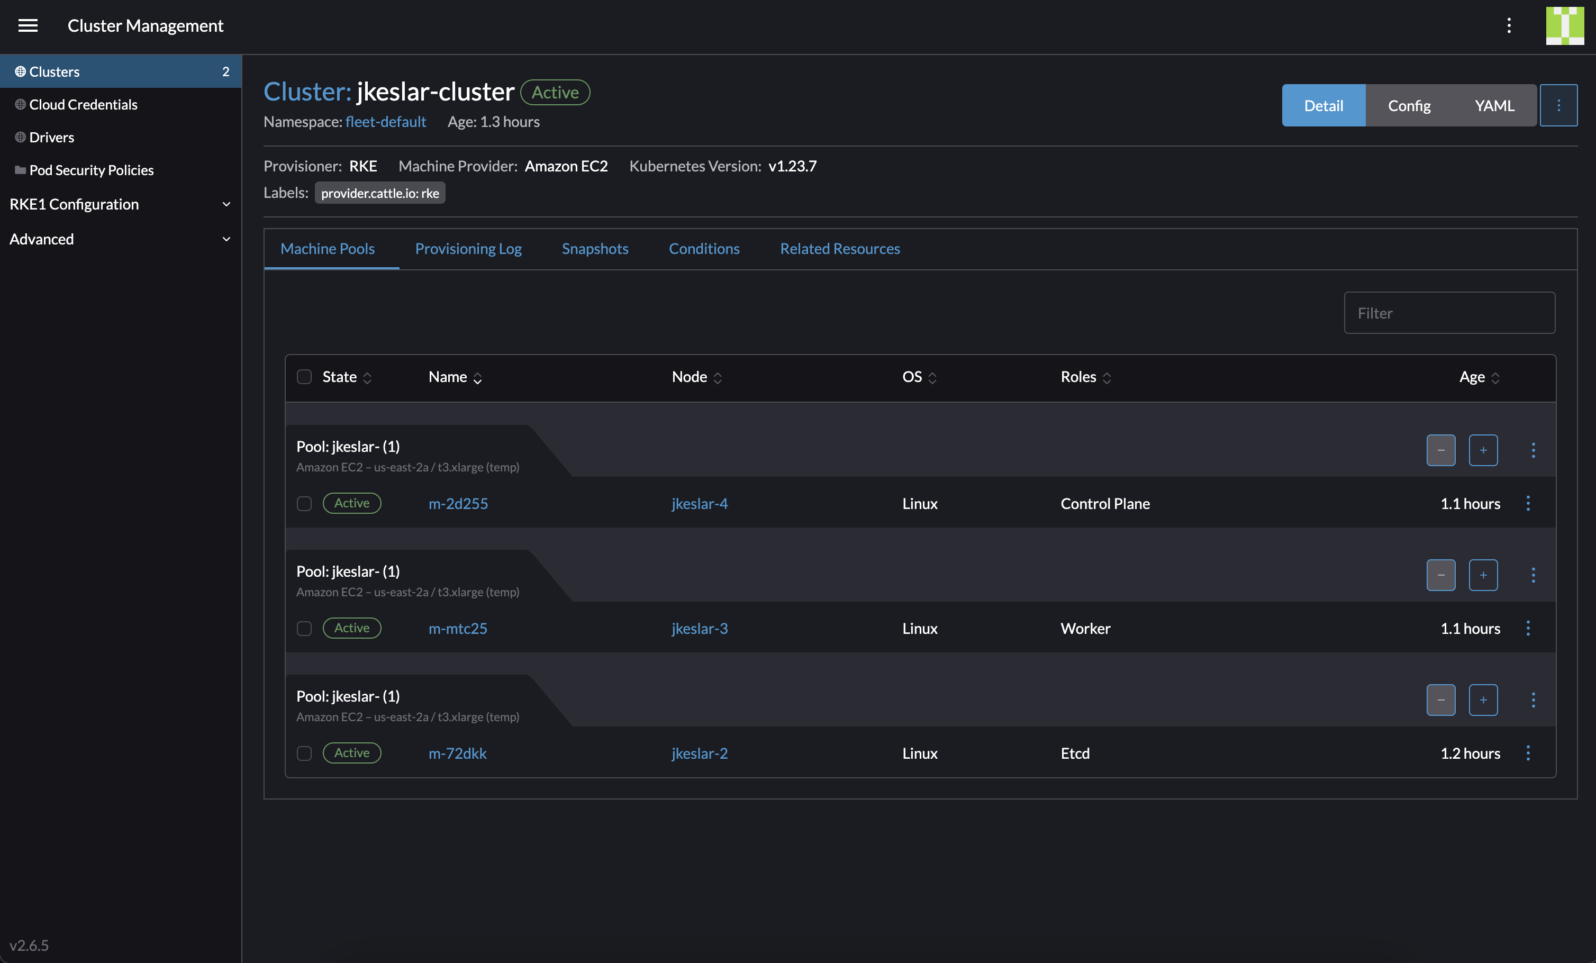This screenshot has height=963, width=1596.
Task: Click the Clusters globe icon in sidebar
Action: pyautogui.click(x=20, y=71)
